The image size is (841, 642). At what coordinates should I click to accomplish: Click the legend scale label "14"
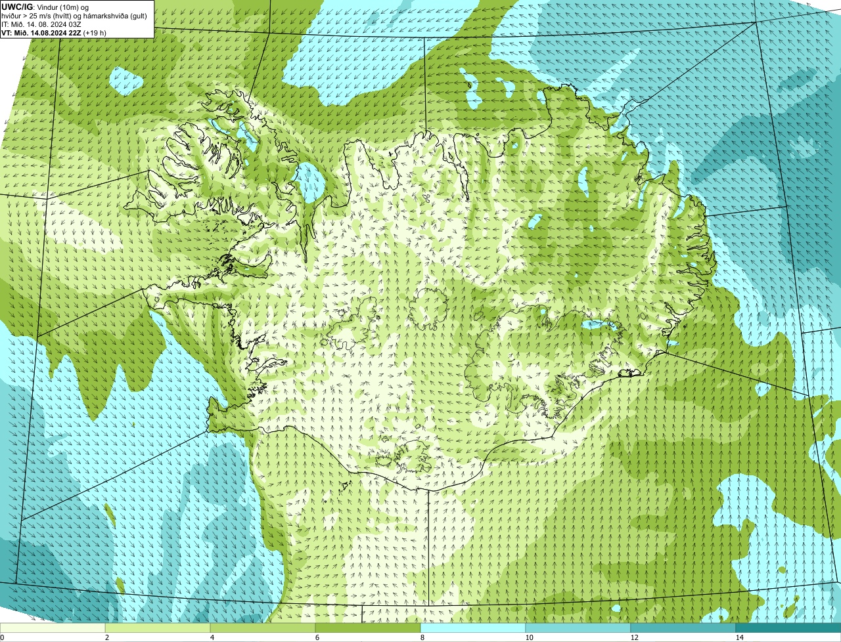tap(739, 637)
